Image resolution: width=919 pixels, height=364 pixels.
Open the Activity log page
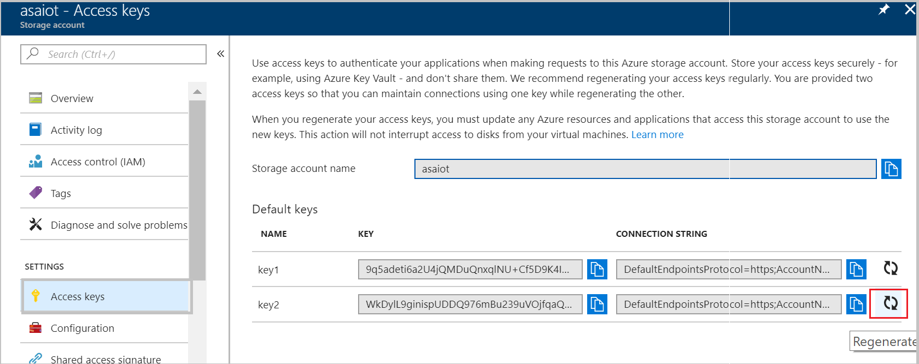[x=76, y=130]
